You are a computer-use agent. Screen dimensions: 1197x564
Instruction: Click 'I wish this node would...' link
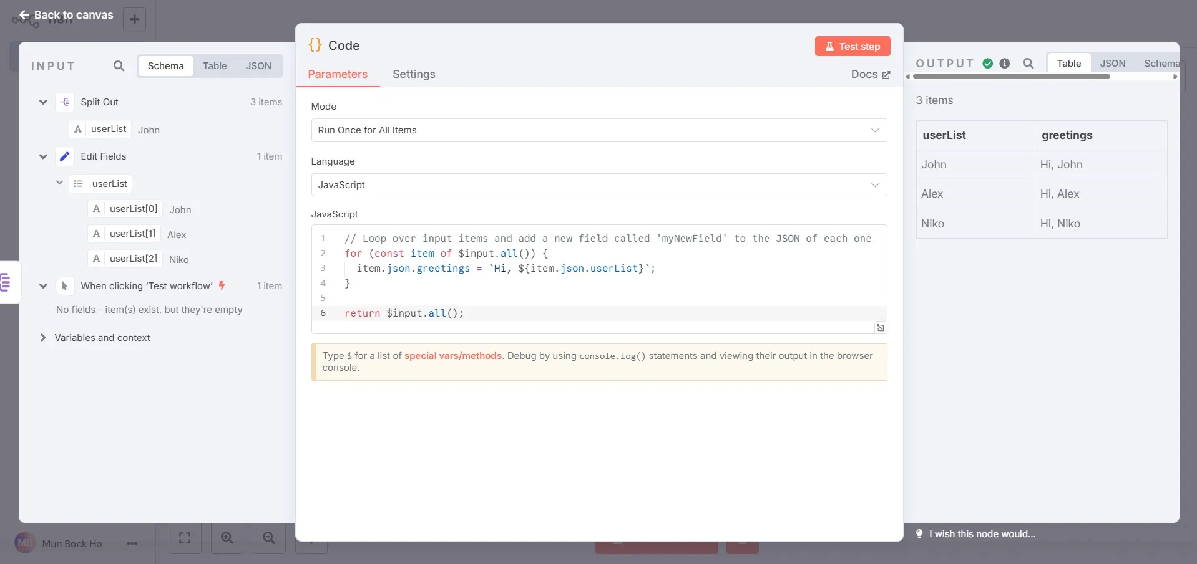point(982,533)
